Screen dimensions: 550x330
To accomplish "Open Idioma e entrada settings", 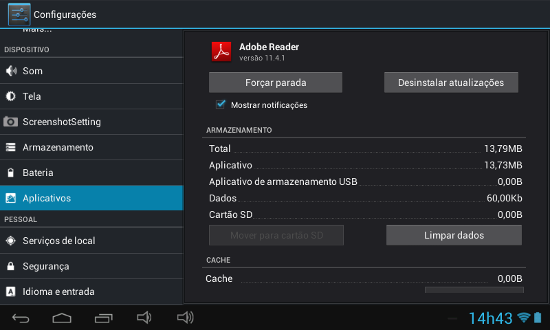I will [x=91, y=291].
